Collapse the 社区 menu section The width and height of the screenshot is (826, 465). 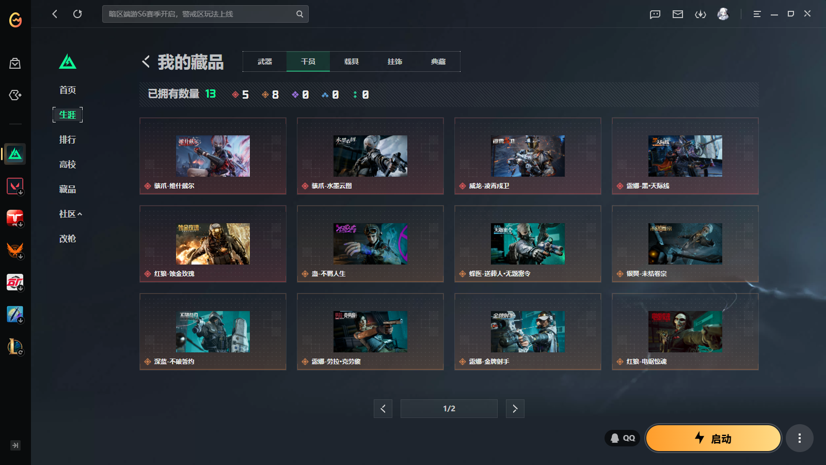pyautogui.click(x=71, y=214)
